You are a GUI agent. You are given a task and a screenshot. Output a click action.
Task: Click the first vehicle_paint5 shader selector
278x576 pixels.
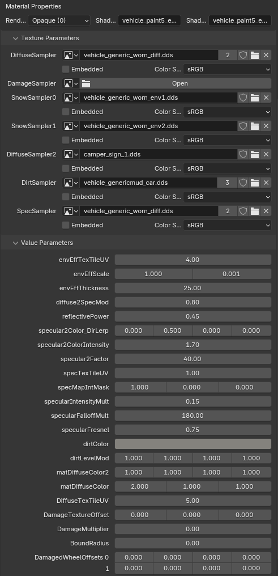point(149,20)
